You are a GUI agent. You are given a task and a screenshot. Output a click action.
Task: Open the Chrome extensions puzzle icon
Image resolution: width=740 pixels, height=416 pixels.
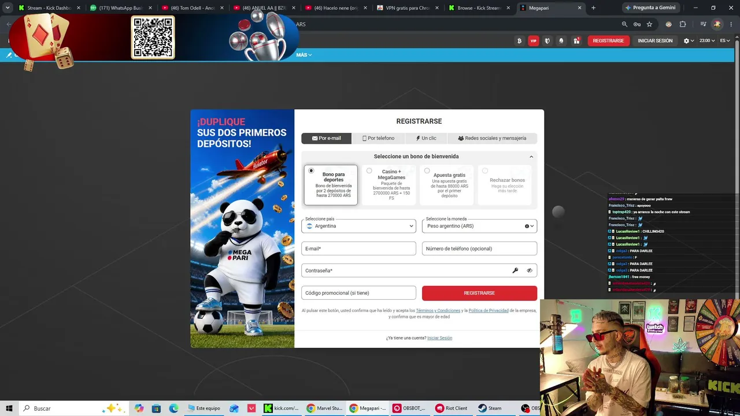(683, 24)
